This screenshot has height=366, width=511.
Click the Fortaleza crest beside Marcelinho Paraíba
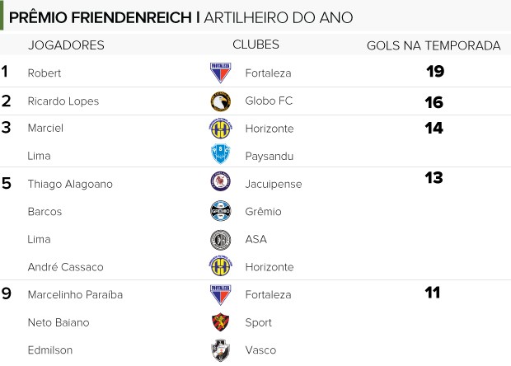(x=220, y=294)
